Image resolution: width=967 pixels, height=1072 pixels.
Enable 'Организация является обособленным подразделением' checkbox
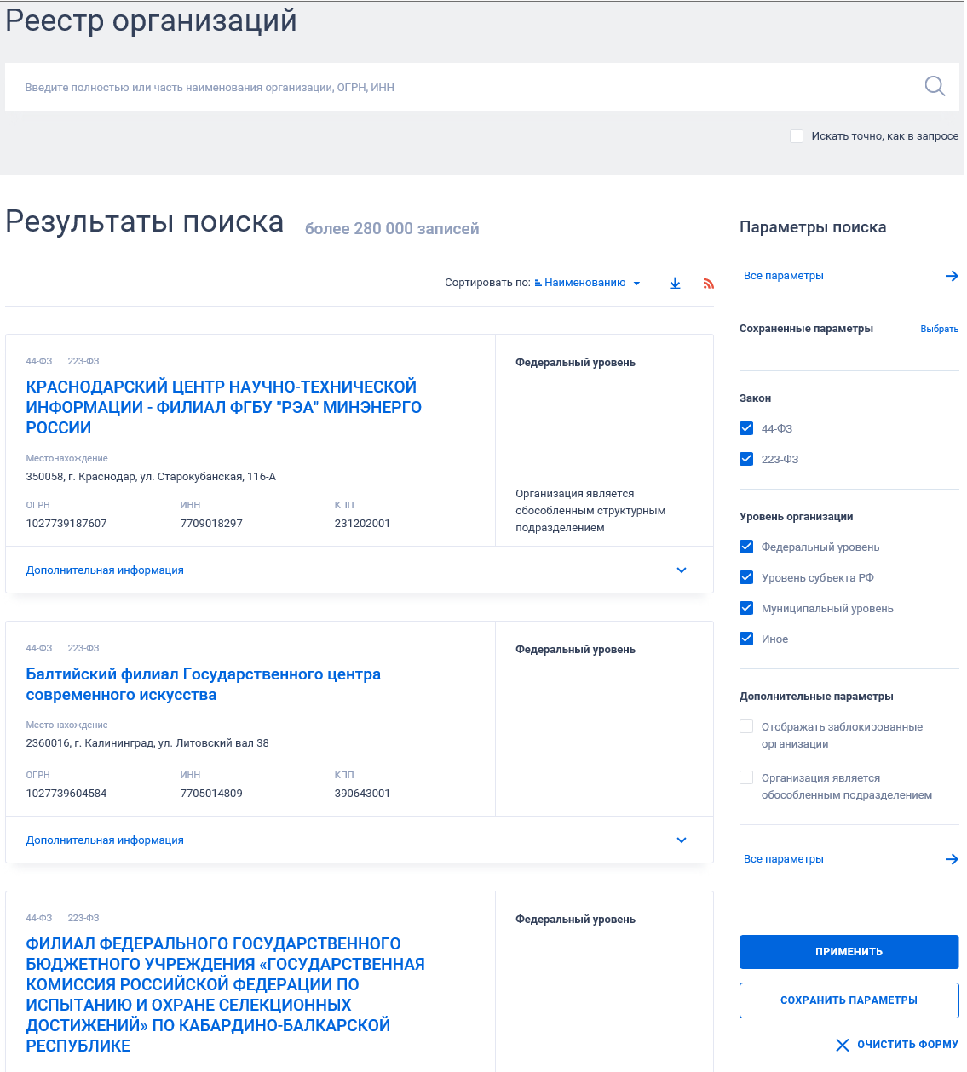tap(746, 777)
